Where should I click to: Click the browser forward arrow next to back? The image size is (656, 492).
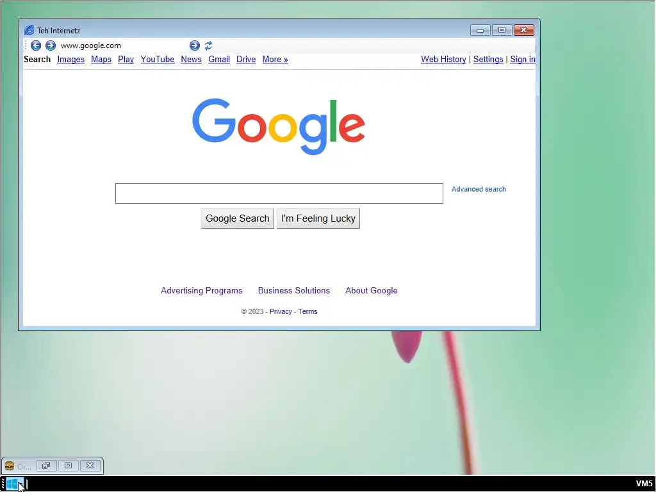(x=51, y=45)
